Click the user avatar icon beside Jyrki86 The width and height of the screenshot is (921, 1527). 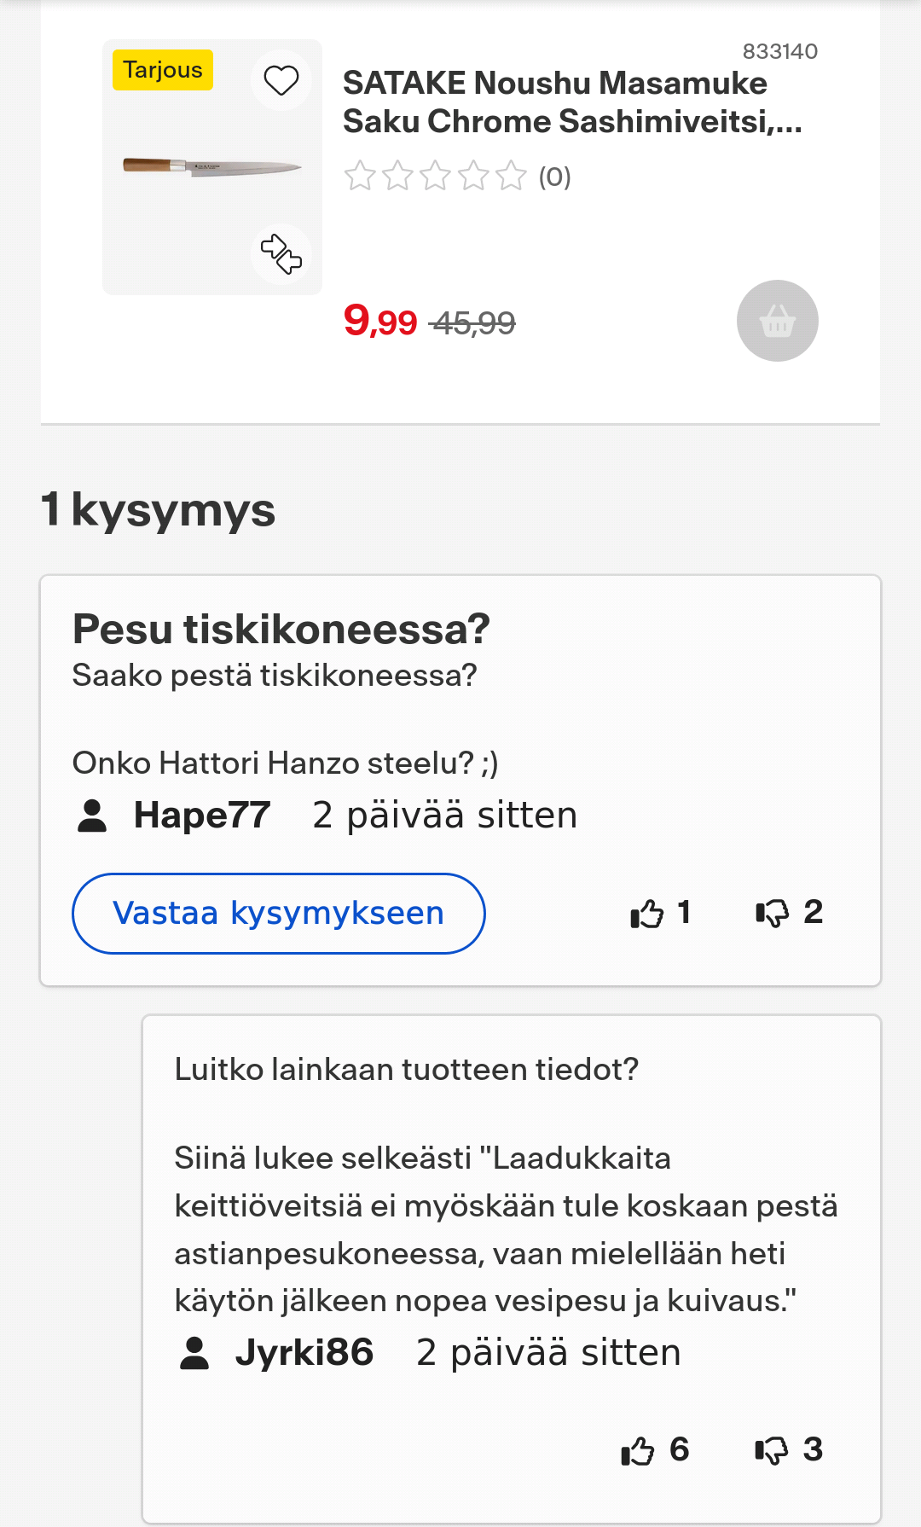tap(194, 1353)
